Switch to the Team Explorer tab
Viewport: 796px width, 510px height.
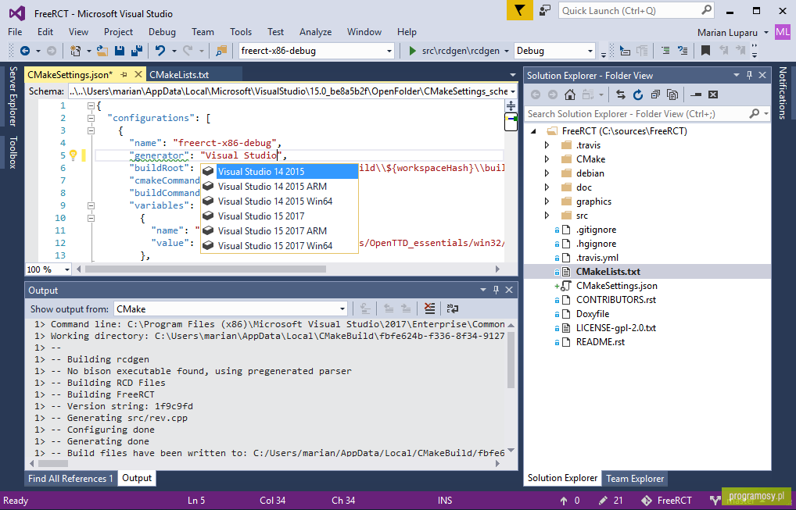(635, 478)
